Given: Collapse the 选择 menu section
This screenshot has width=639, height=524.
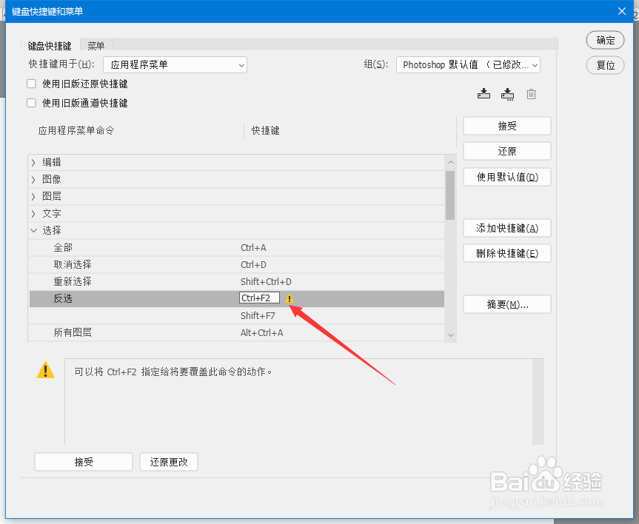Looking at the screenshot, I should (x=33, y=230).
